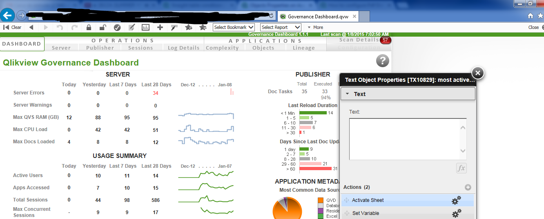Screen dimensions: 544x219
Task: Open the Scan Details tab
Action: coord(359,40)
